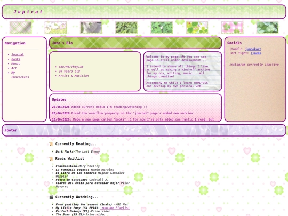
Task: Click the Accompany me while I learn paragraph
Action: 177,84
